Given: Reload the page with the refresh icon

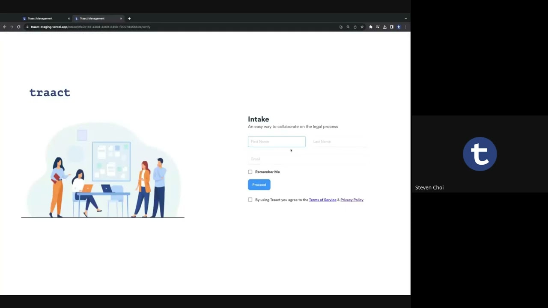Looking at the screenshot, I should point(18,27).
